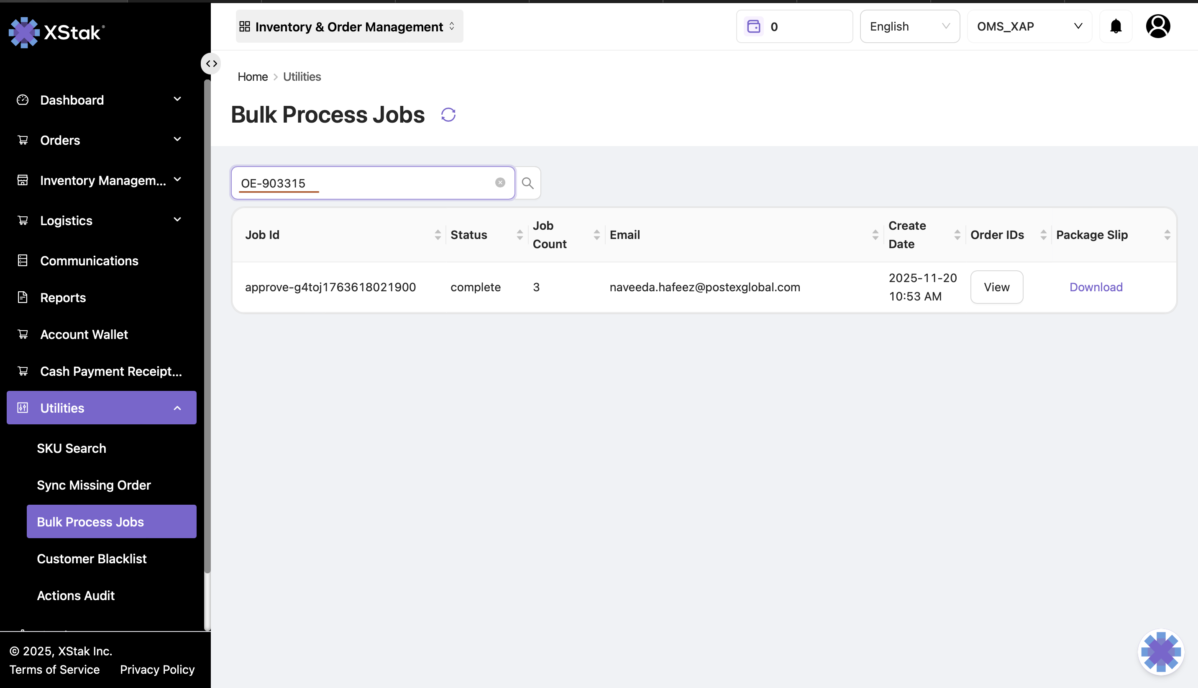Click the View button for order IDs
The height and width of the screenshot is (688, 1198).
tap(996, 288)
